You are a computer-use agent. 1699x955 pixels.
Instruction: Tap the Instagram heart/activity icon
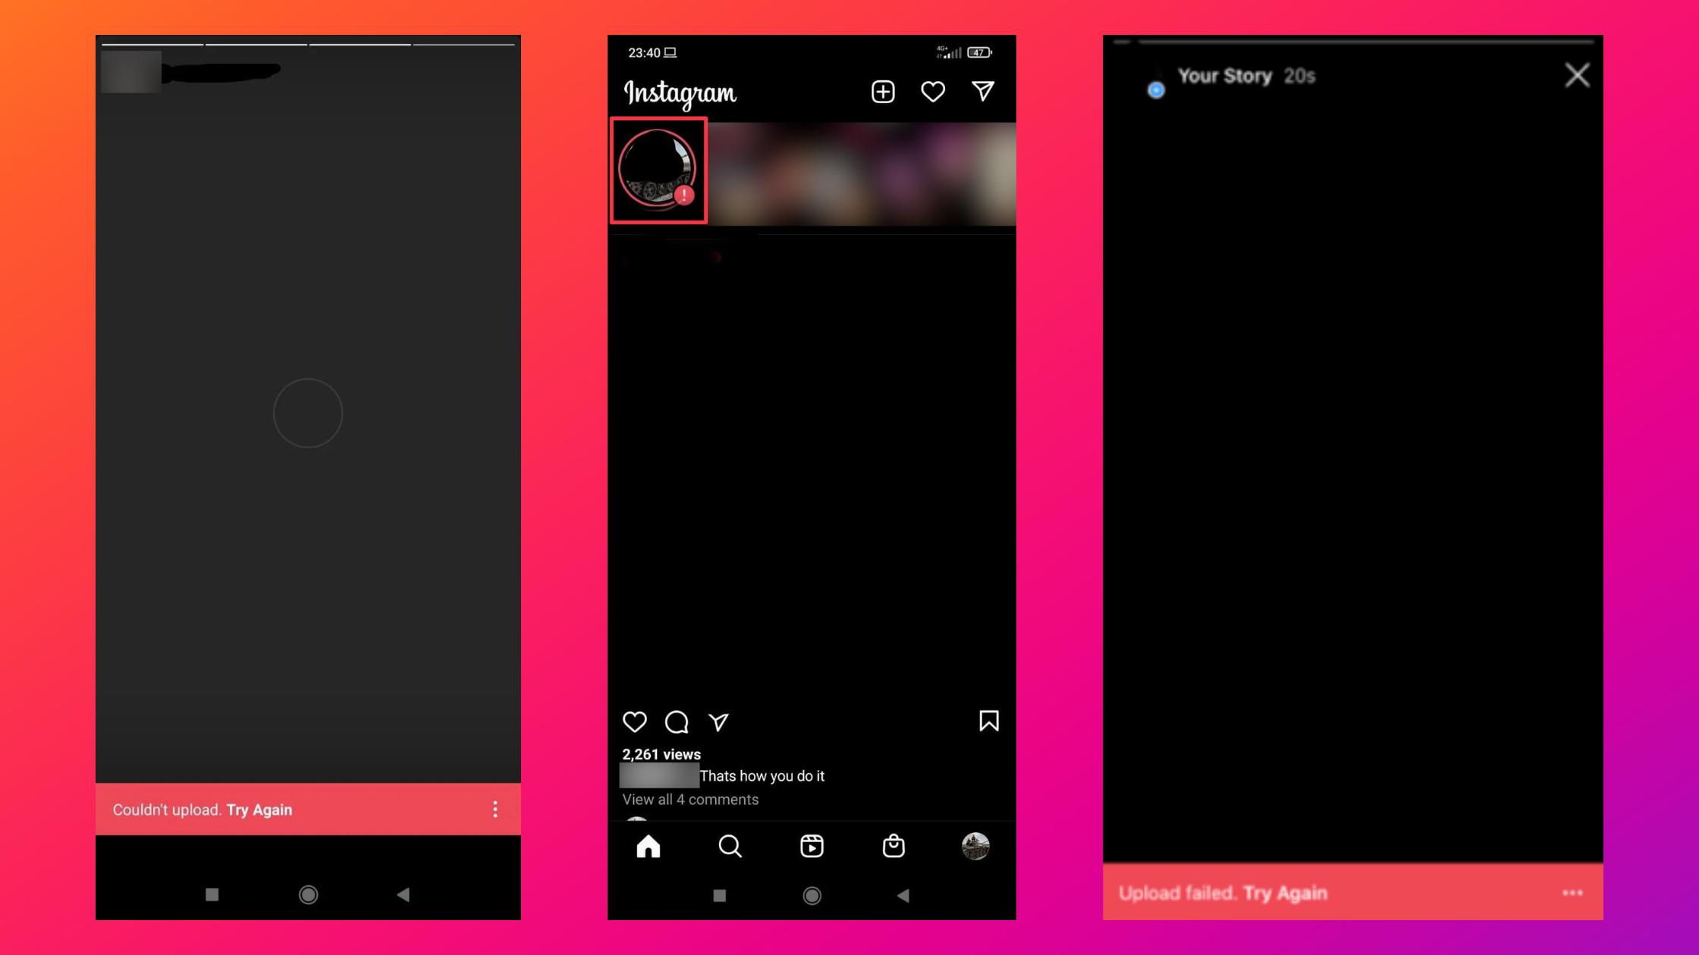pos(934,91)
